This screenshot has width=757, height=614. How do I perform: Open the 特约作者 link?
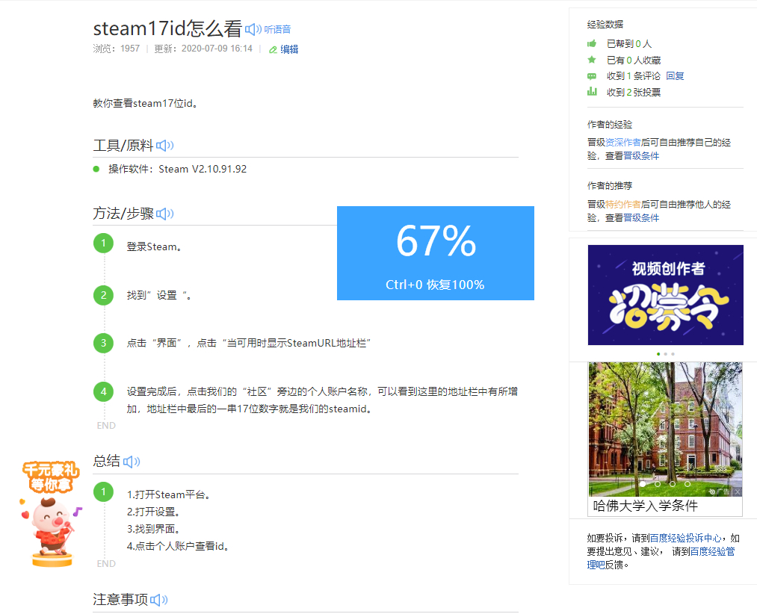623,204
